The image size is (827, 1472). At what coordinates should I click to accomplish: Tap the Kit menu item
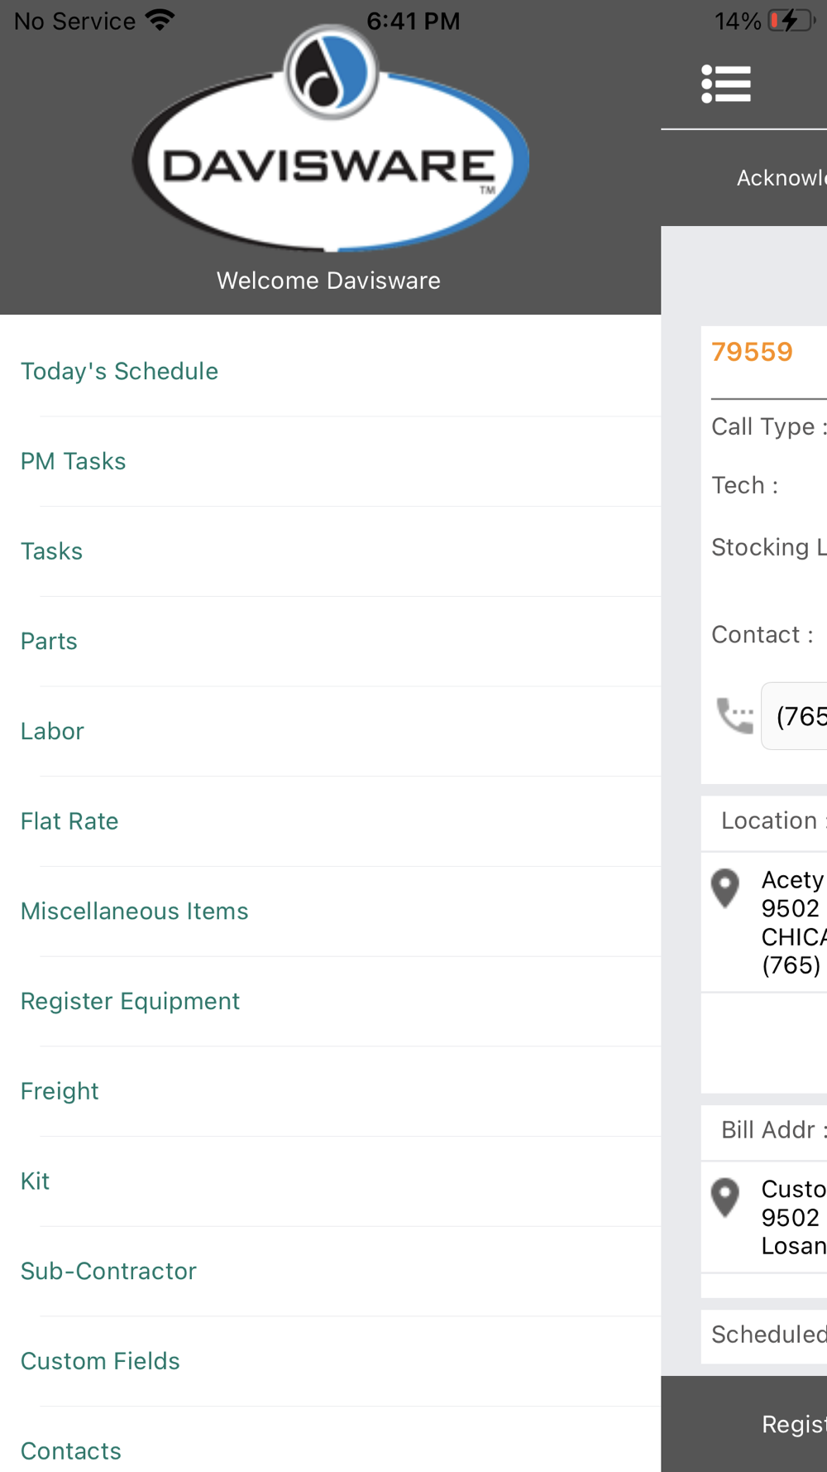[36, 1181]
